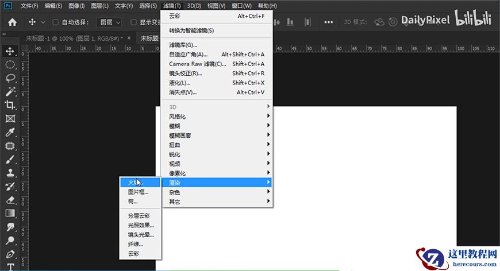Click the align bottom edges icon
This screenshot has height=271, width=500.
tap(290, 22)
